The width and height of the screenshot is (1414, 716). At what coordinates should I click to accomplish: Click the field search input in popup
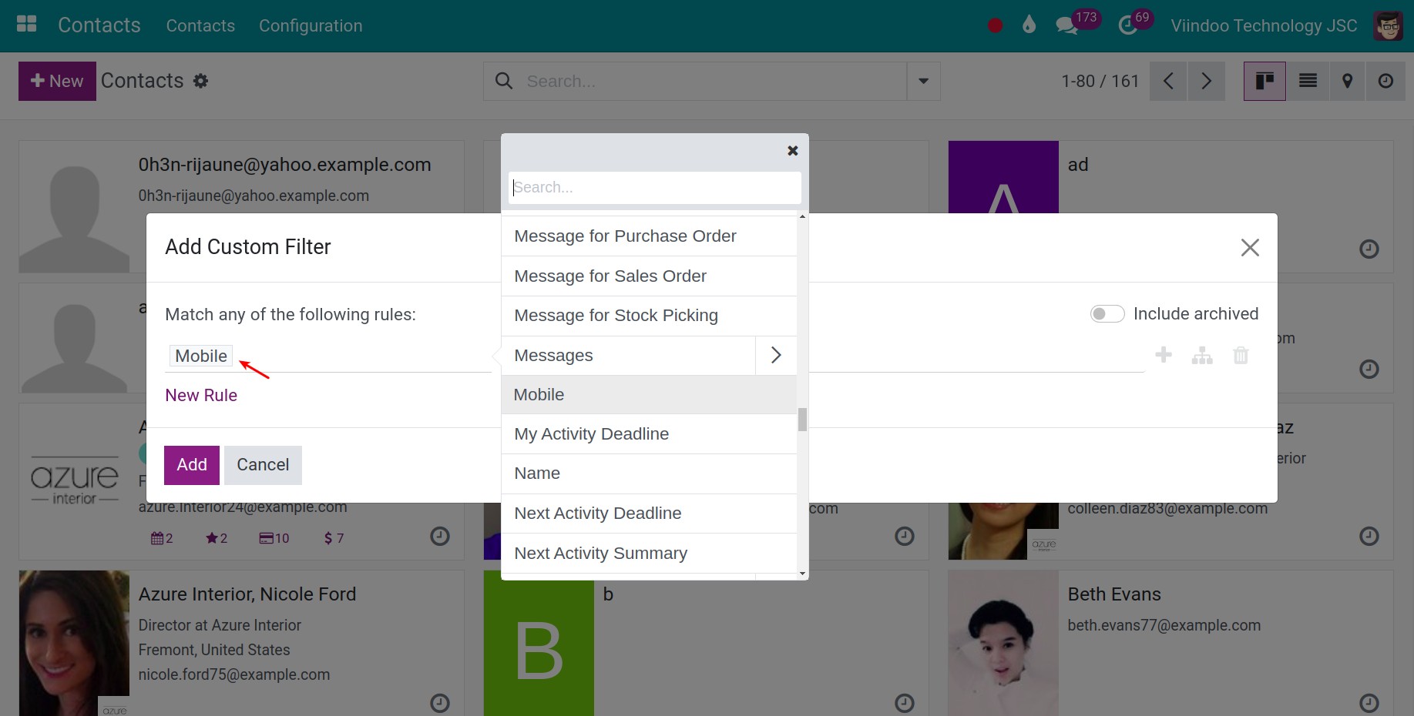tap(654, 187)
